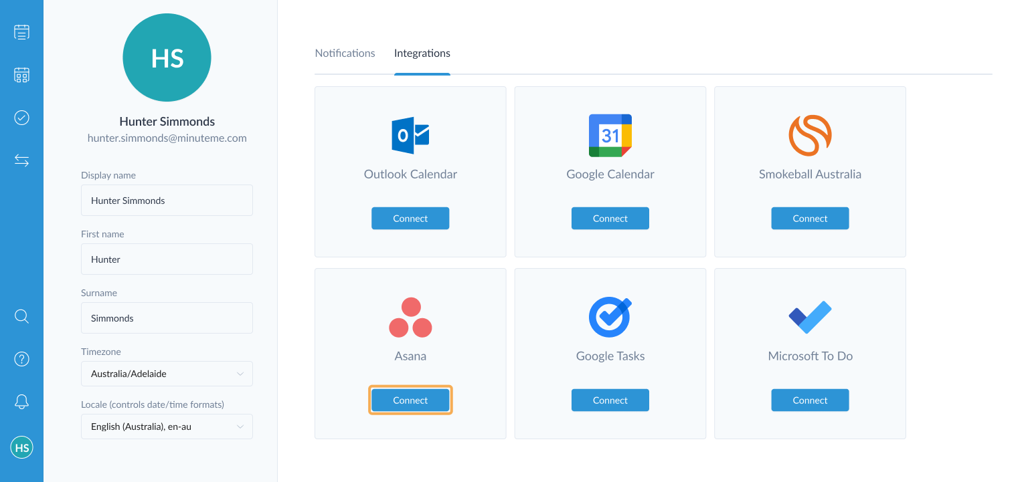Click the Outlook Calendar logo
The image size is (1028, 482).
coord(410,136)
